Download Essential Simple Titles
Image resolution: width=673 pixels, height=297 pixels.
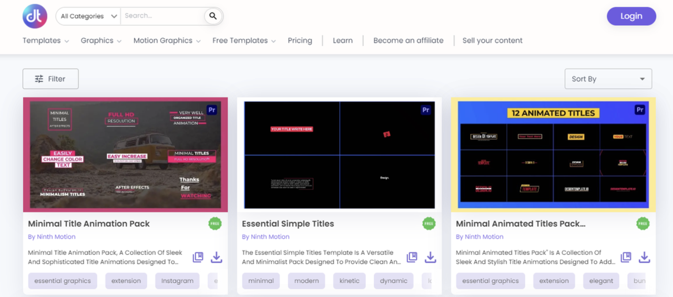431,257
